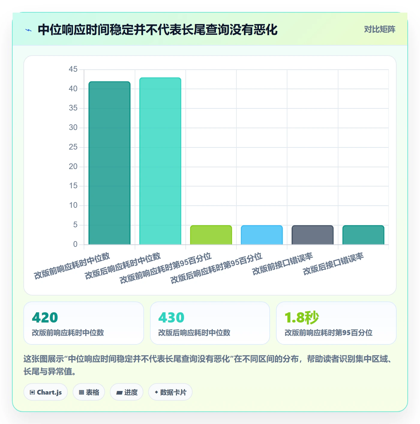The height and width of the screenshot is (424, 420).
Task: Click the card caption 改版后响应耗时中位数 under 430
Action: pyautogui.click(x=194, y=333)
